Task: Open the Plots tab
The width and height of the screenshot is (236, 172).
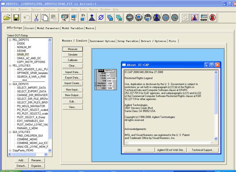Action: point(172,41)
